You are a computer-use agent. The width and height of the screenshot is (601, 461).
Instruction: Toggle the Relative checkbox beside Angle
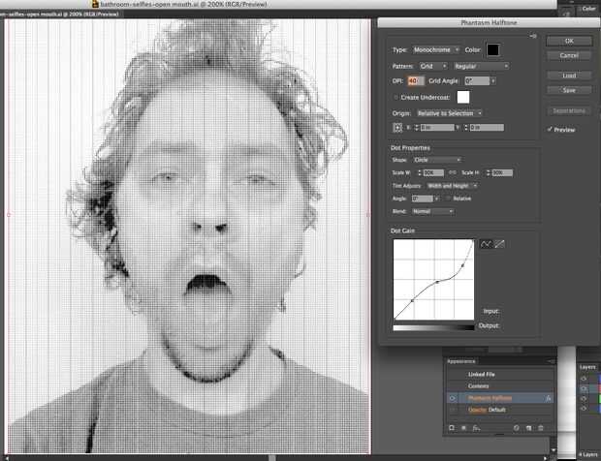click(448, 199)
